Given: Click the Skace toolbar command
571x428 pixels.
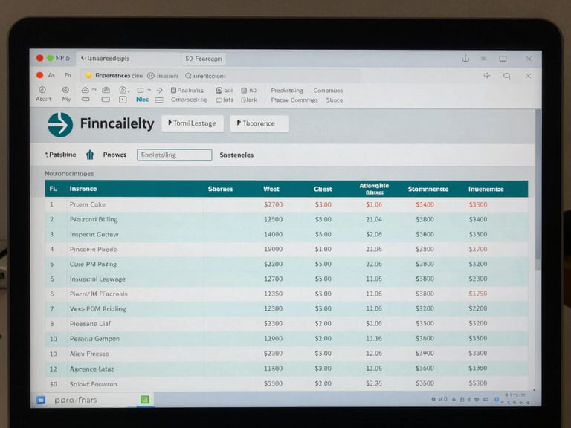Looking at the screenshot, I should pos(335,100).
